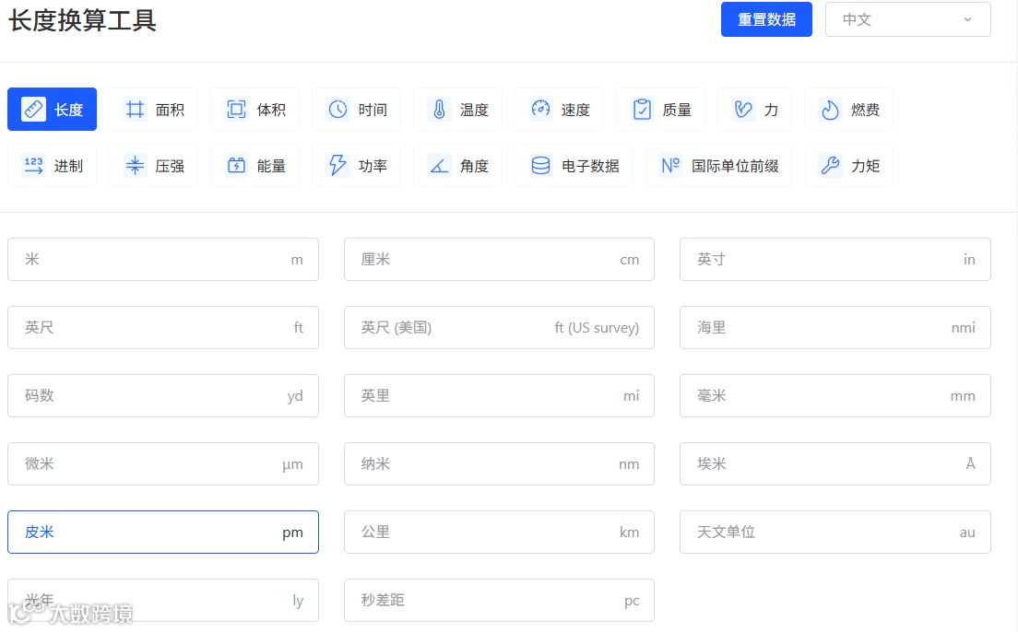Image resolution: width=1018 pixels, height=632 pixels.
Task: Click the 力矩 wrench icon
Action: point(831,166)
